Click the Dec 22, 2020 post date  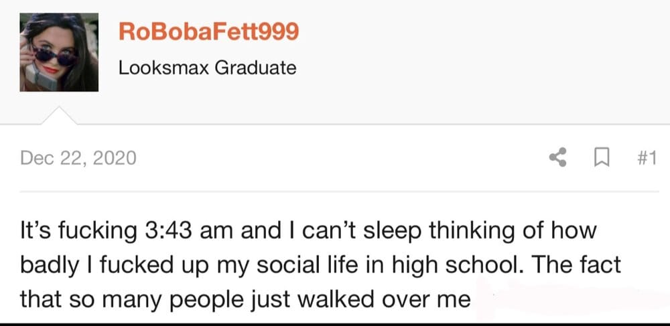78,158
